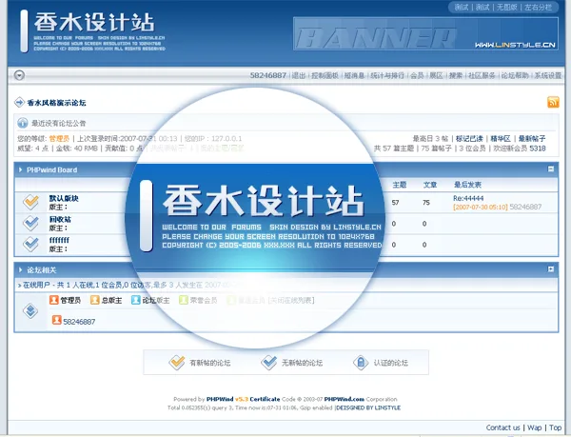
Task: Click the checkmark icon for fffffff forum
Action: 31,245
